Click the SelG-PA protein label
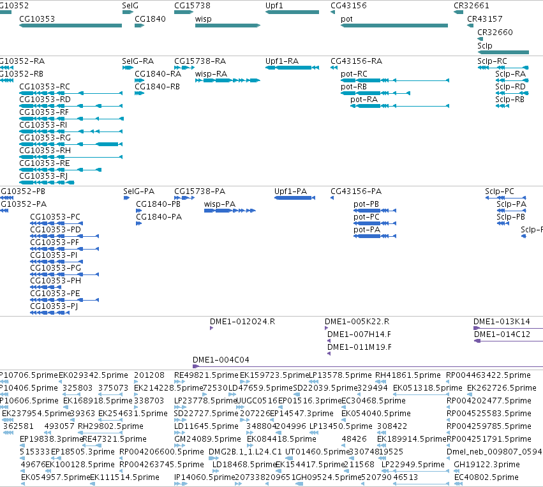 coord(139,191)
